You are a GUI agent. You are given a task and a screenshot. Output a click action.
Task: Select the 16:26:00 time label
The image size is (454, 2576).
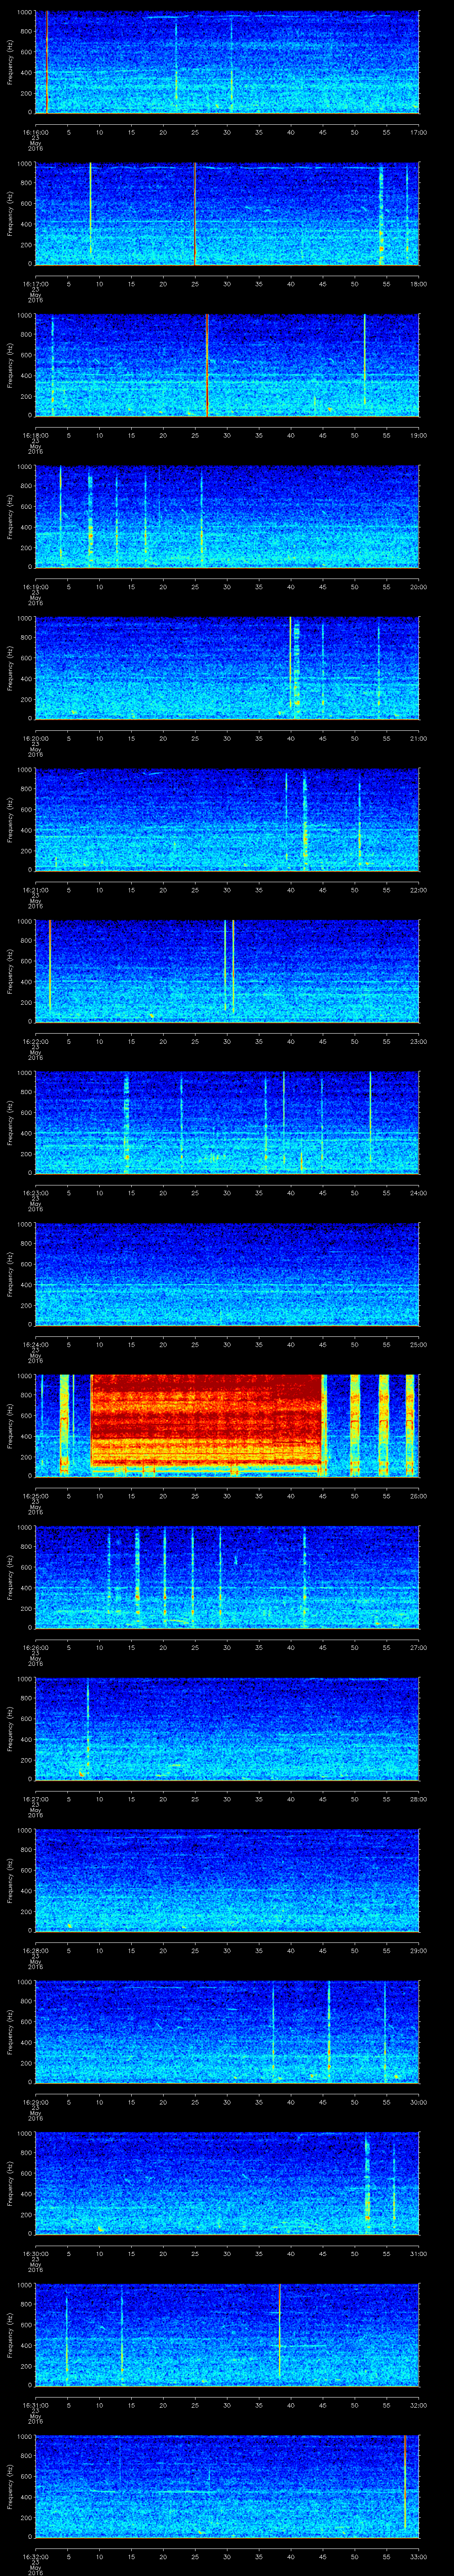point(36,1648)
